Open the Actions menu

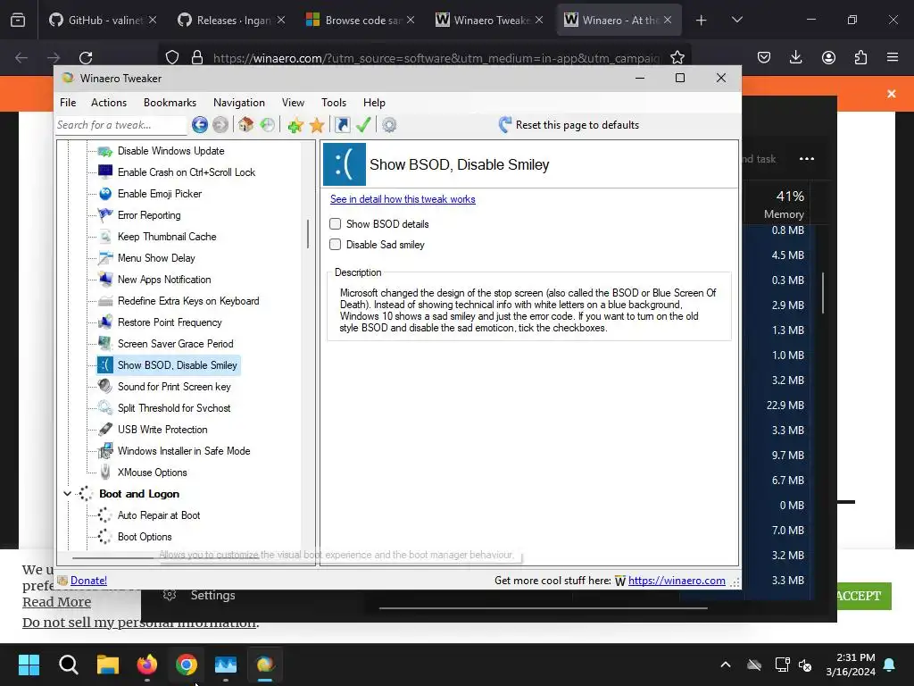click(108, 103)
